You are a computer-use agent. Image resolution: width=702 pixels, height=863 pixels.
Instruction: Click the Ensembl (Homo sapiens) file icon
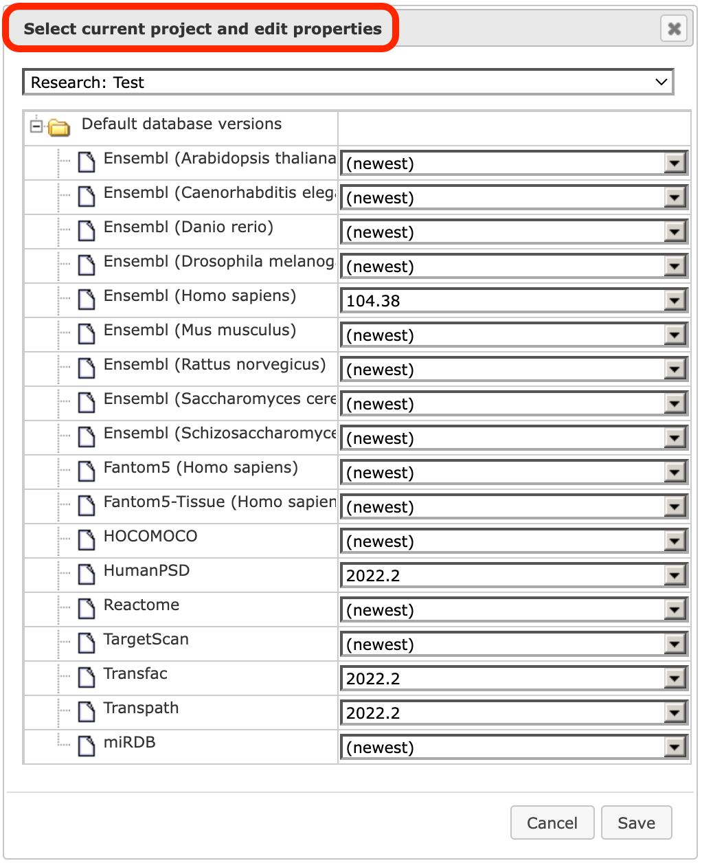[x=87, y=300]
